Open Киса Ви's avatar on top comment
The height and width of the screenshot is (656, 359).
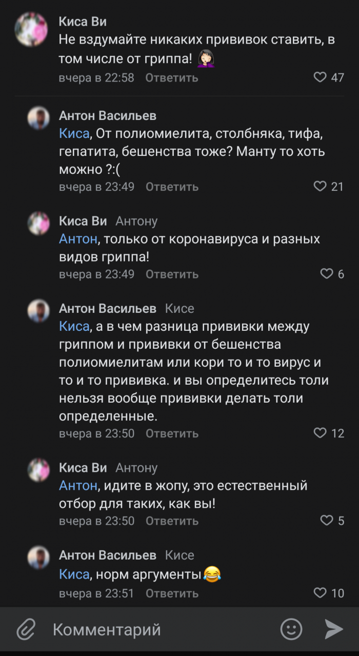pos(31,30)
